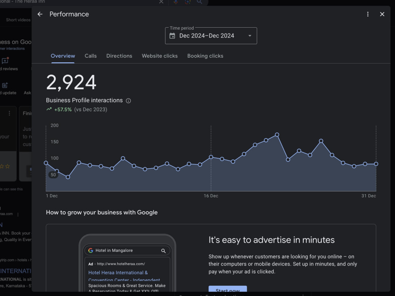The height and width of the screenshot is (296, 395).
Task: Click the Google Lens icon in background search bar
Action: point(188,2)
